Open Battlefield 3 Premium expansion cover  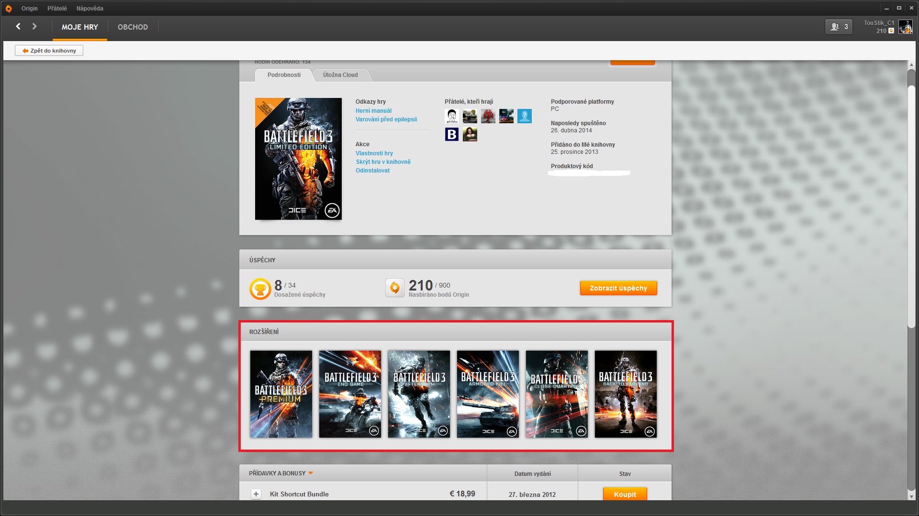tap(281, 394)
